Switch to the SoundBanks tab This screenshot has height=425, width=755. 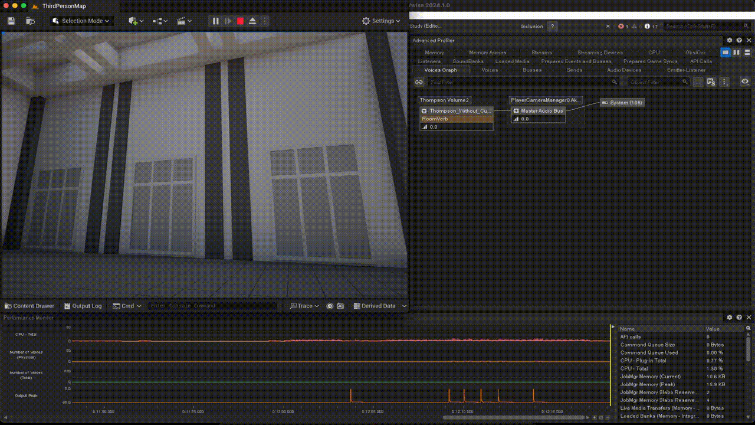tap(468, 61)
